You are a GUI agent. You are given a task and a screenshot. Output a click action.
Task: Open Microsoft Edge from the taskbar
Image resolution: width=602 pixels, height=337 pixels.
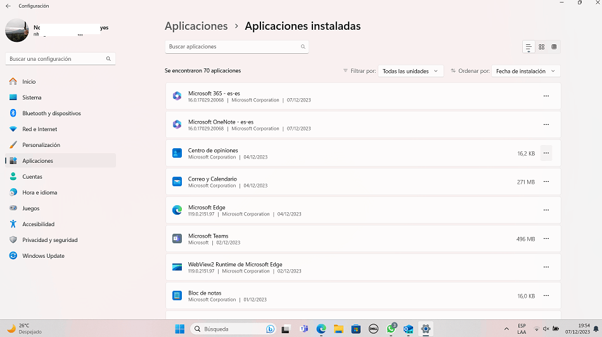point(321,329)
